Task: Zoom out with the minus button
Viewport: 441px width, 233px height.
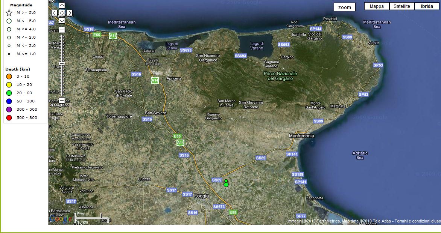Action: pos(62,100)
